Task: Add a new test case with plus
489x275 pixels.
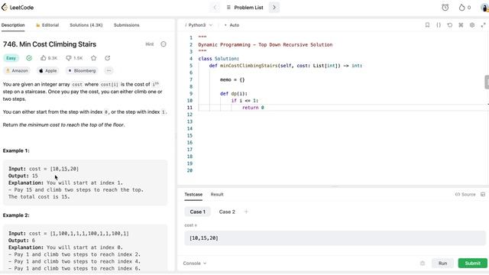Action: click(x=246, y=212)
